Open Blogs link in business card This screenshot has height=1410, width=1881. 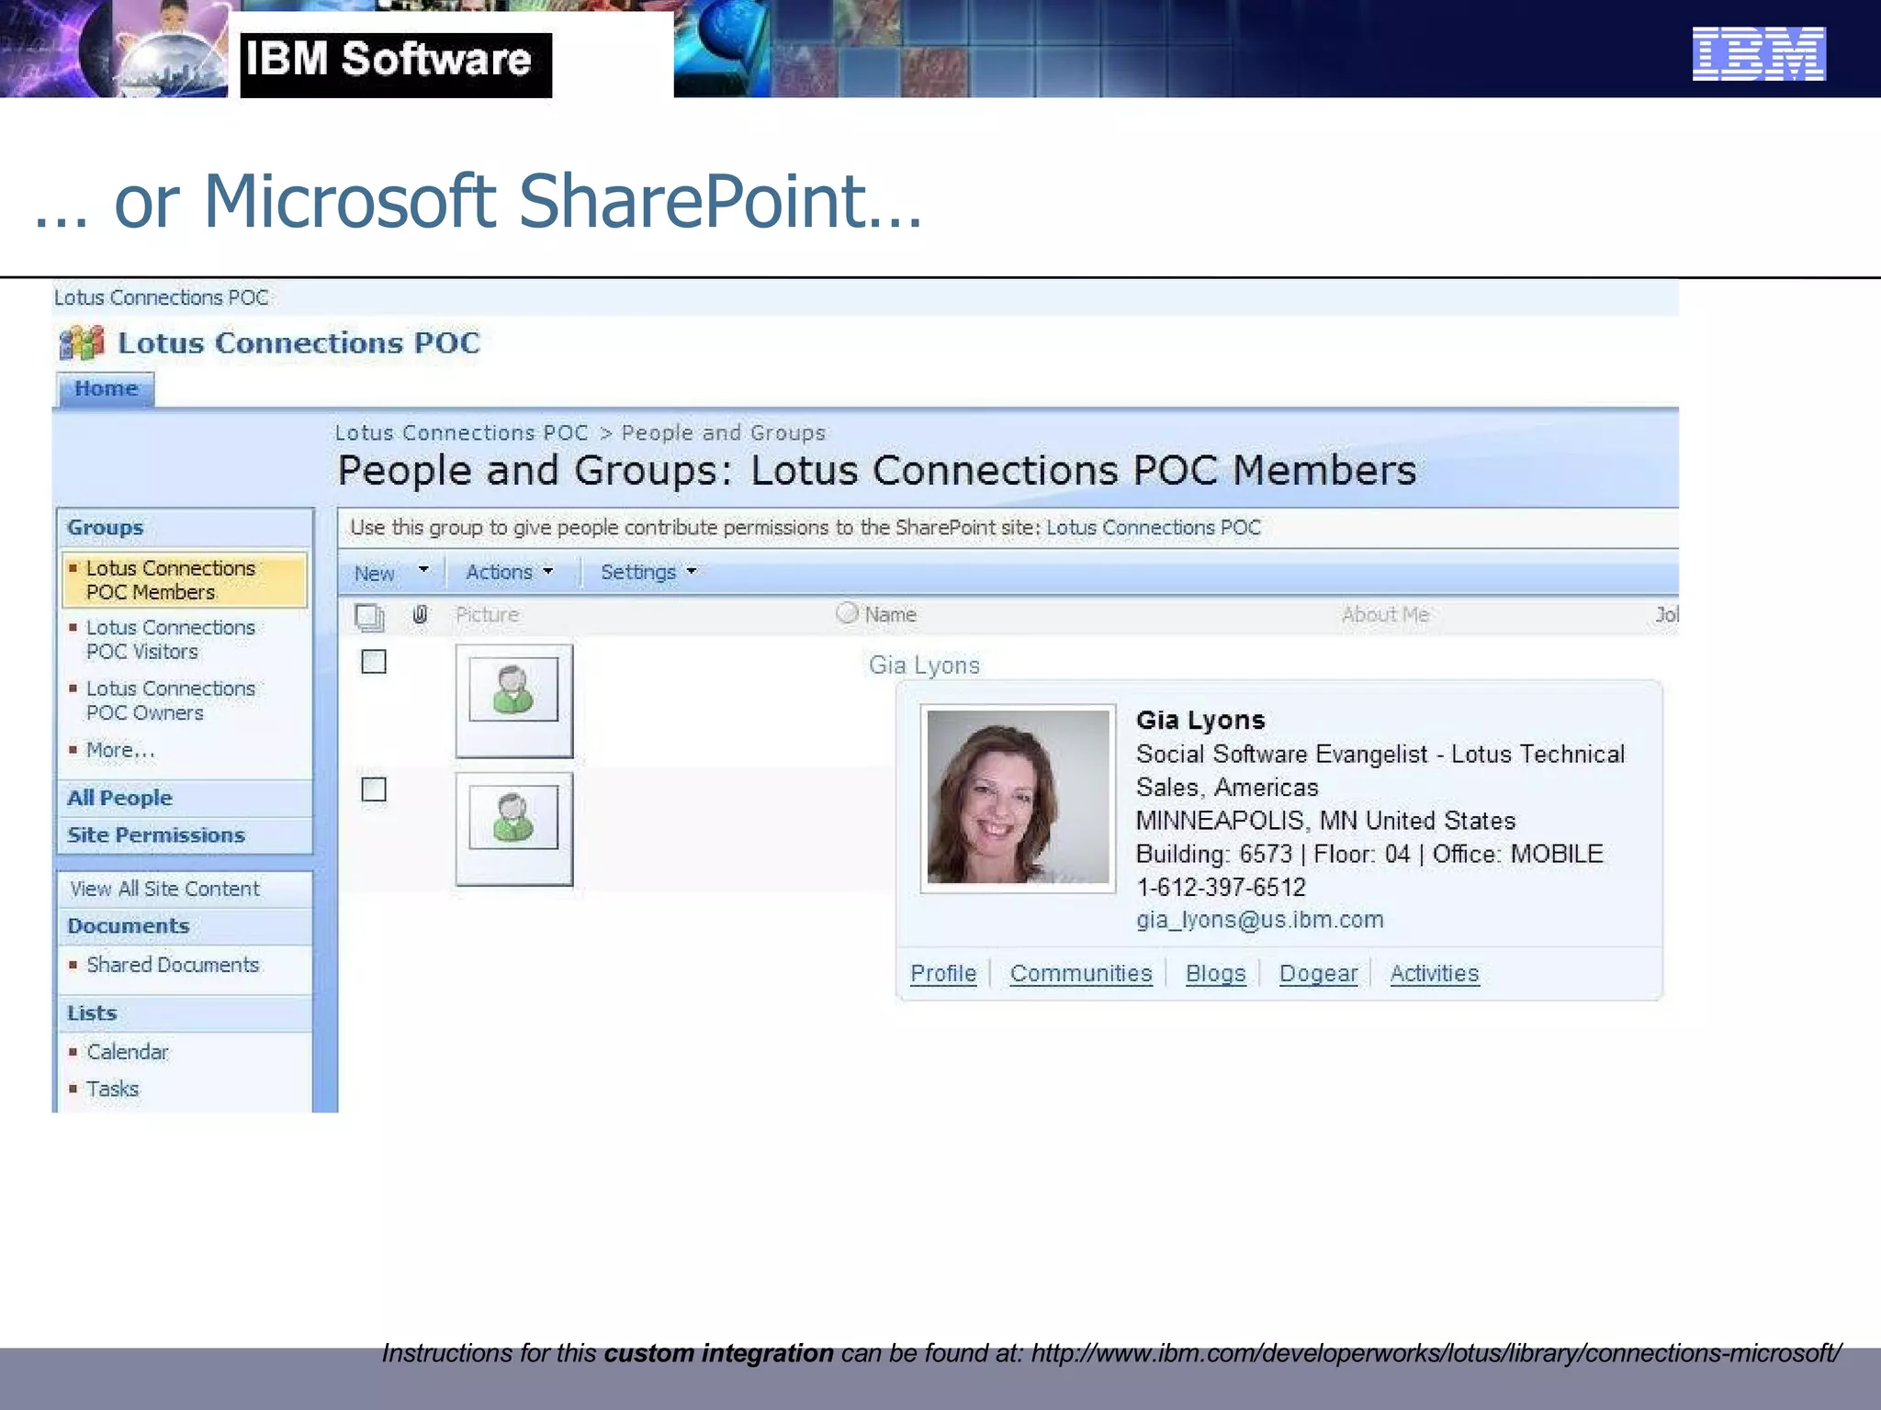point(1216,973)
